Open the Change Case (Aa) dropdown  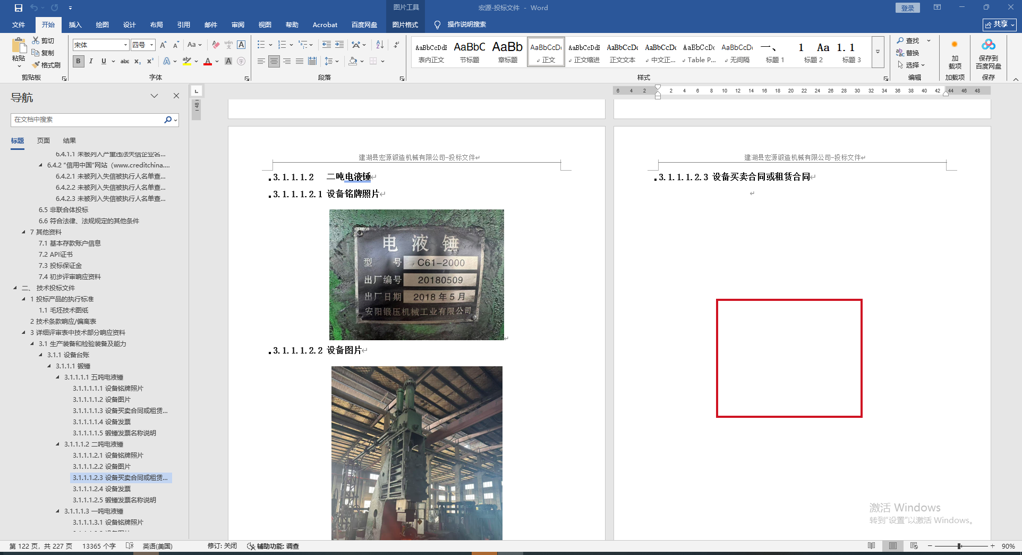[194, 45]
